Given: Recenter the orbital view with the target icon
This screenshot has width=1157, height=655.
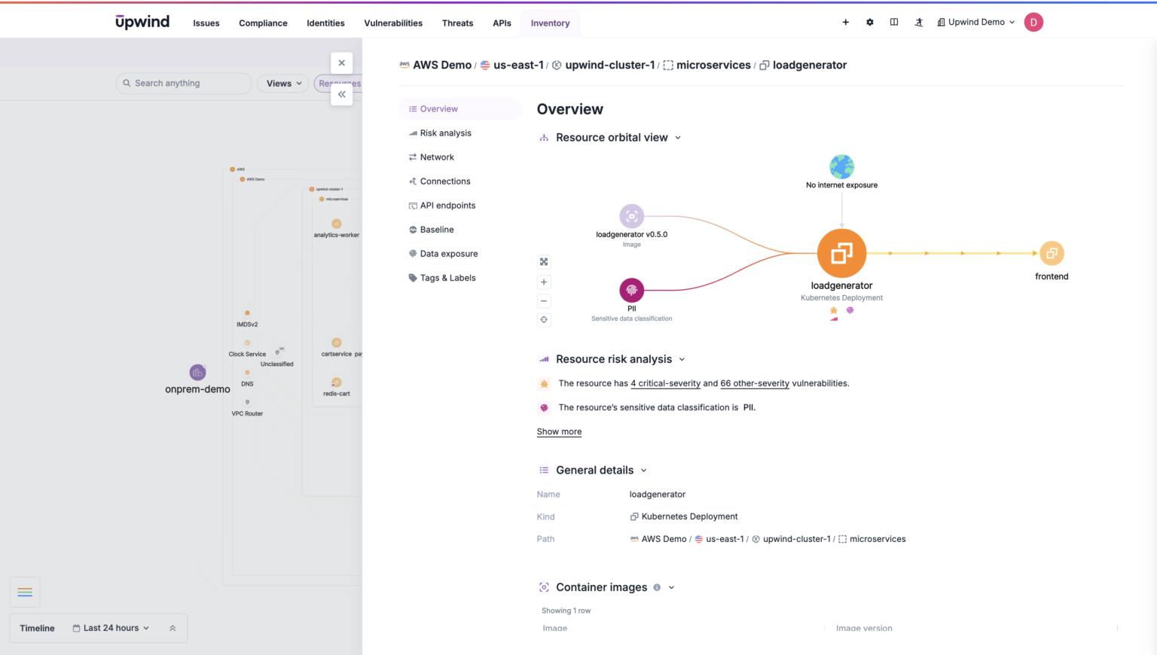Looking at the screenshot, I should coord(544,319).
